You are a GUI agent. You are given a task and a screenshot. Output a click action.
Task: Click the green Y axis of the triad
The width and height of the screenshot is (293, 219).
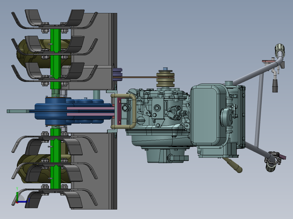pos(17,196)
